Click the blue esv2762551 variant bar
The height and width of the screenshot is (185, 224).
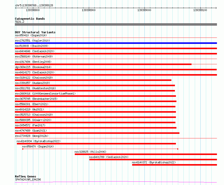pyautogui.click(x=116, y=43)
